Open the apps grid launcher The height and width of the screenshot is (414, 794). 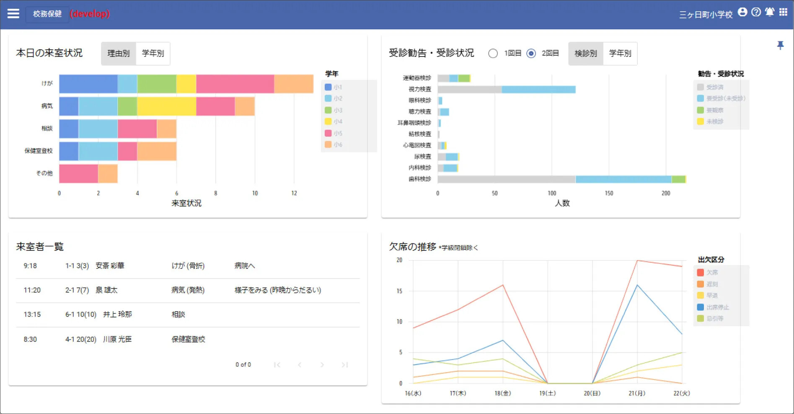[x=783, y=12]
